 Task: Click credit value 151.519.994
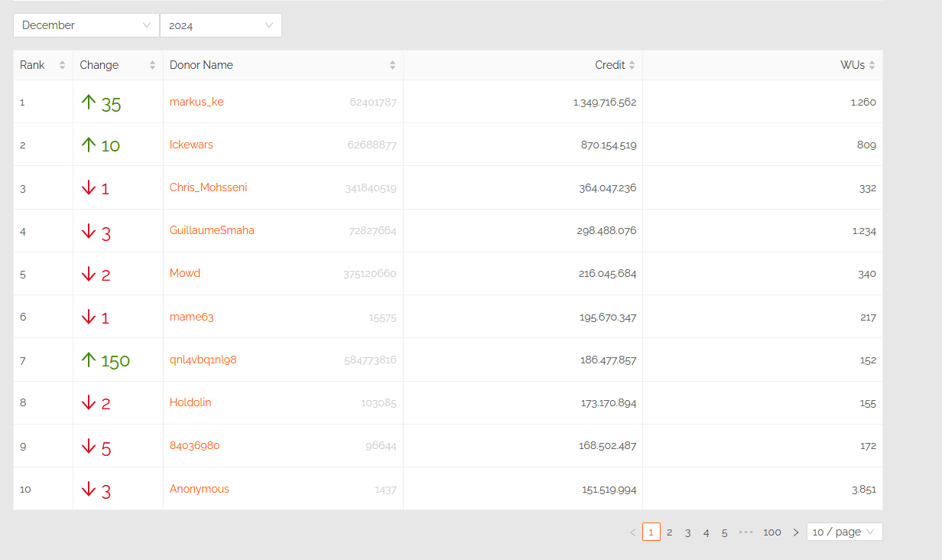609,490
